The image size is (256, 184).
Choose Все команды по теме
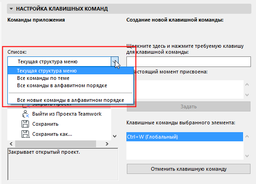pyautogui.click(x=70, y=78)
